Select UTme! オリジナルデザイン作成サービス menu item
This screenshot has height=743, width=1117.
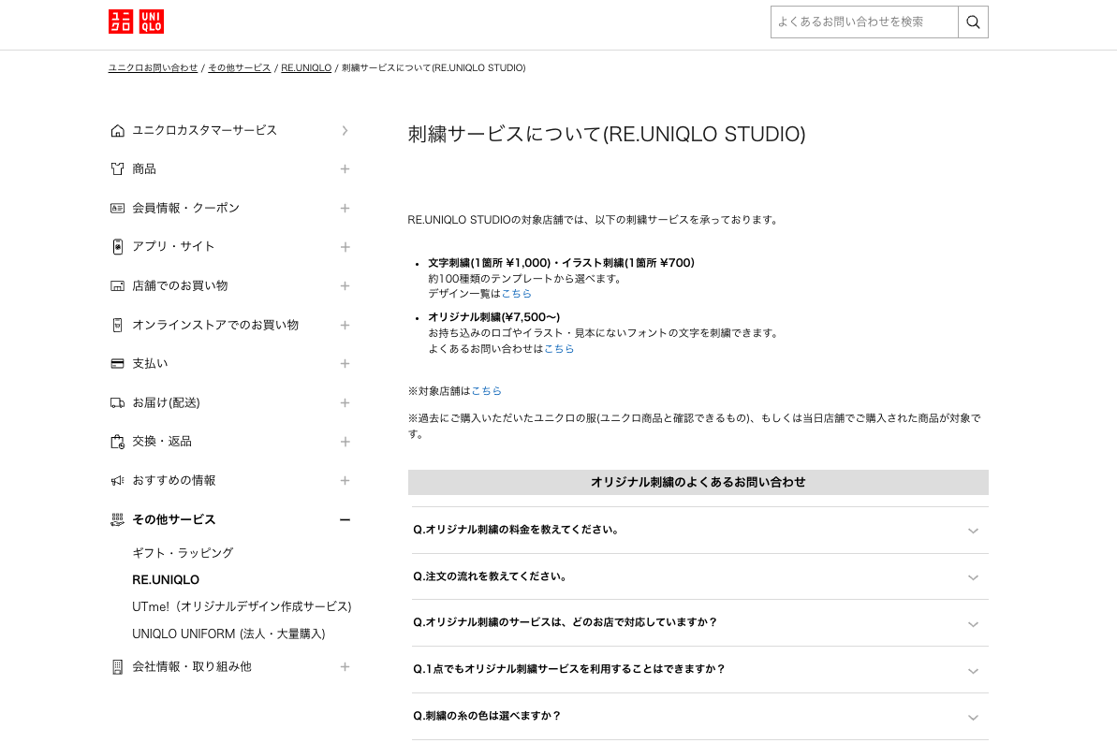pos(242,606)
